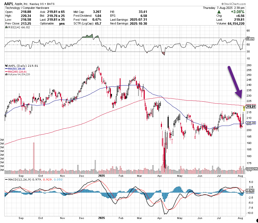Click the Fwd Yield value '0.47%'
This screenshot has height=223, width=258.
pyautogui.click(x=97, y=20)
